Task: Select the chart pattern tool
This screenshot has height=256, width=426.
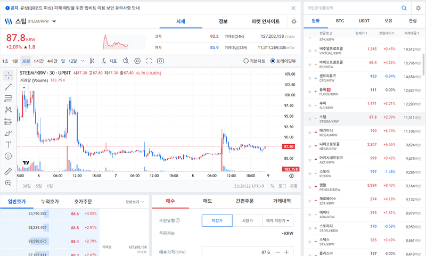Action: [x=8, y=110]
